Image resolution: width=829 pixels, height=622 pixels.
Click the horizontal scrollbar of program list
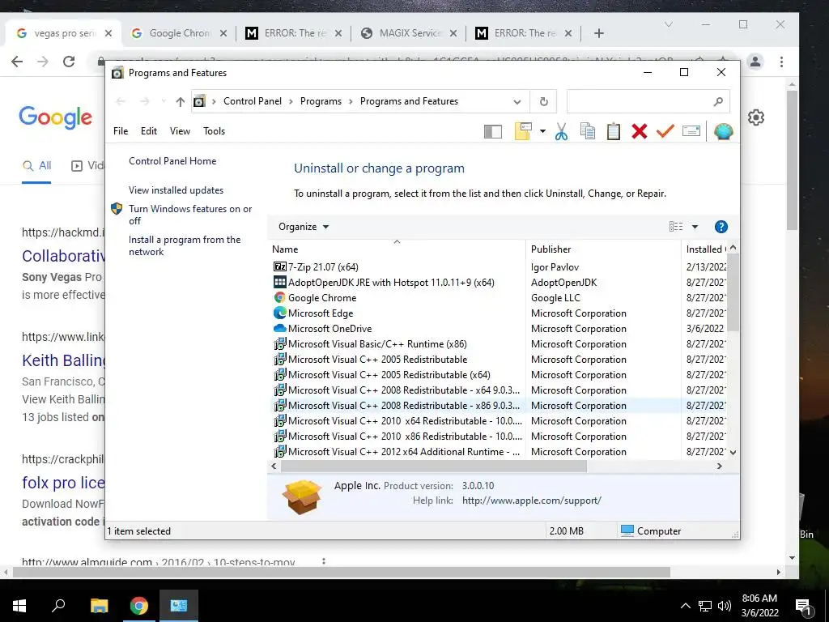[434, 466]
